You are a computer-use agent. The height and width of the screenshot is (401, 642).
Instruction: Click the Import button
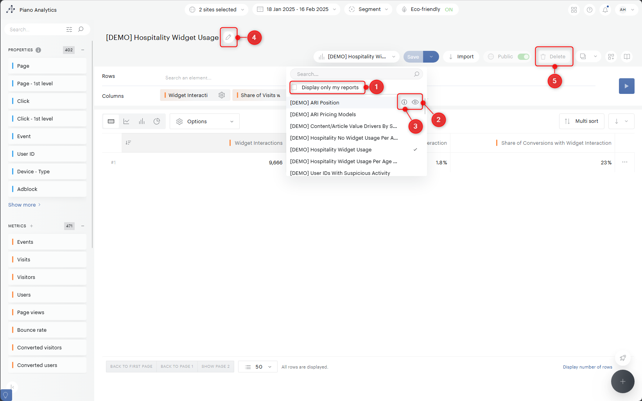pos(461,57)
